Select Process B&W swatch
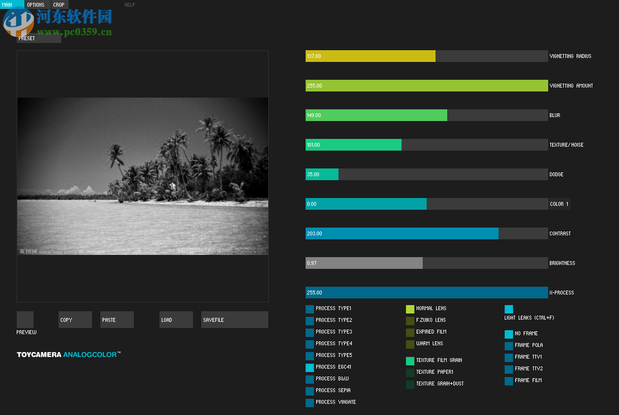Image resolution: width=619 pixels, height=415 pixels. coord(310,379)
